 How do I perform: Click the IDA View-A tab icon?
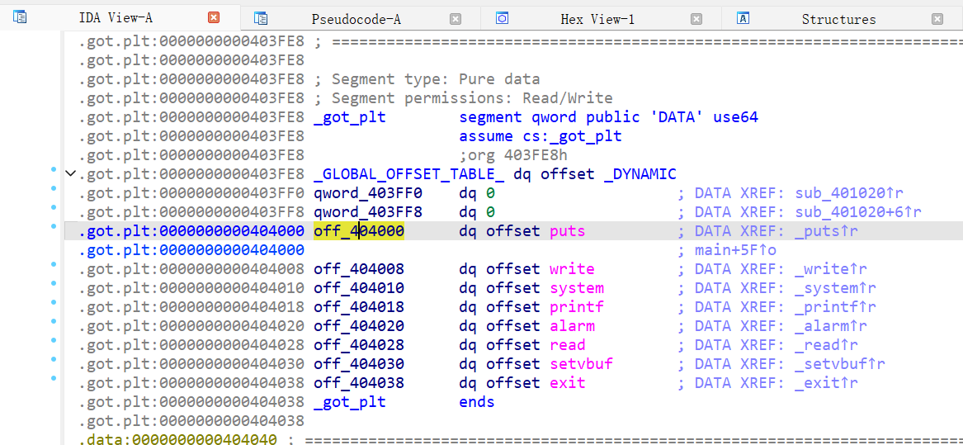(x=20, y=17)
